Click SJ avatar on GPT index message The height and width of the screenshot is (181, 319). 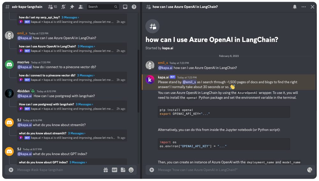point(9,152)
